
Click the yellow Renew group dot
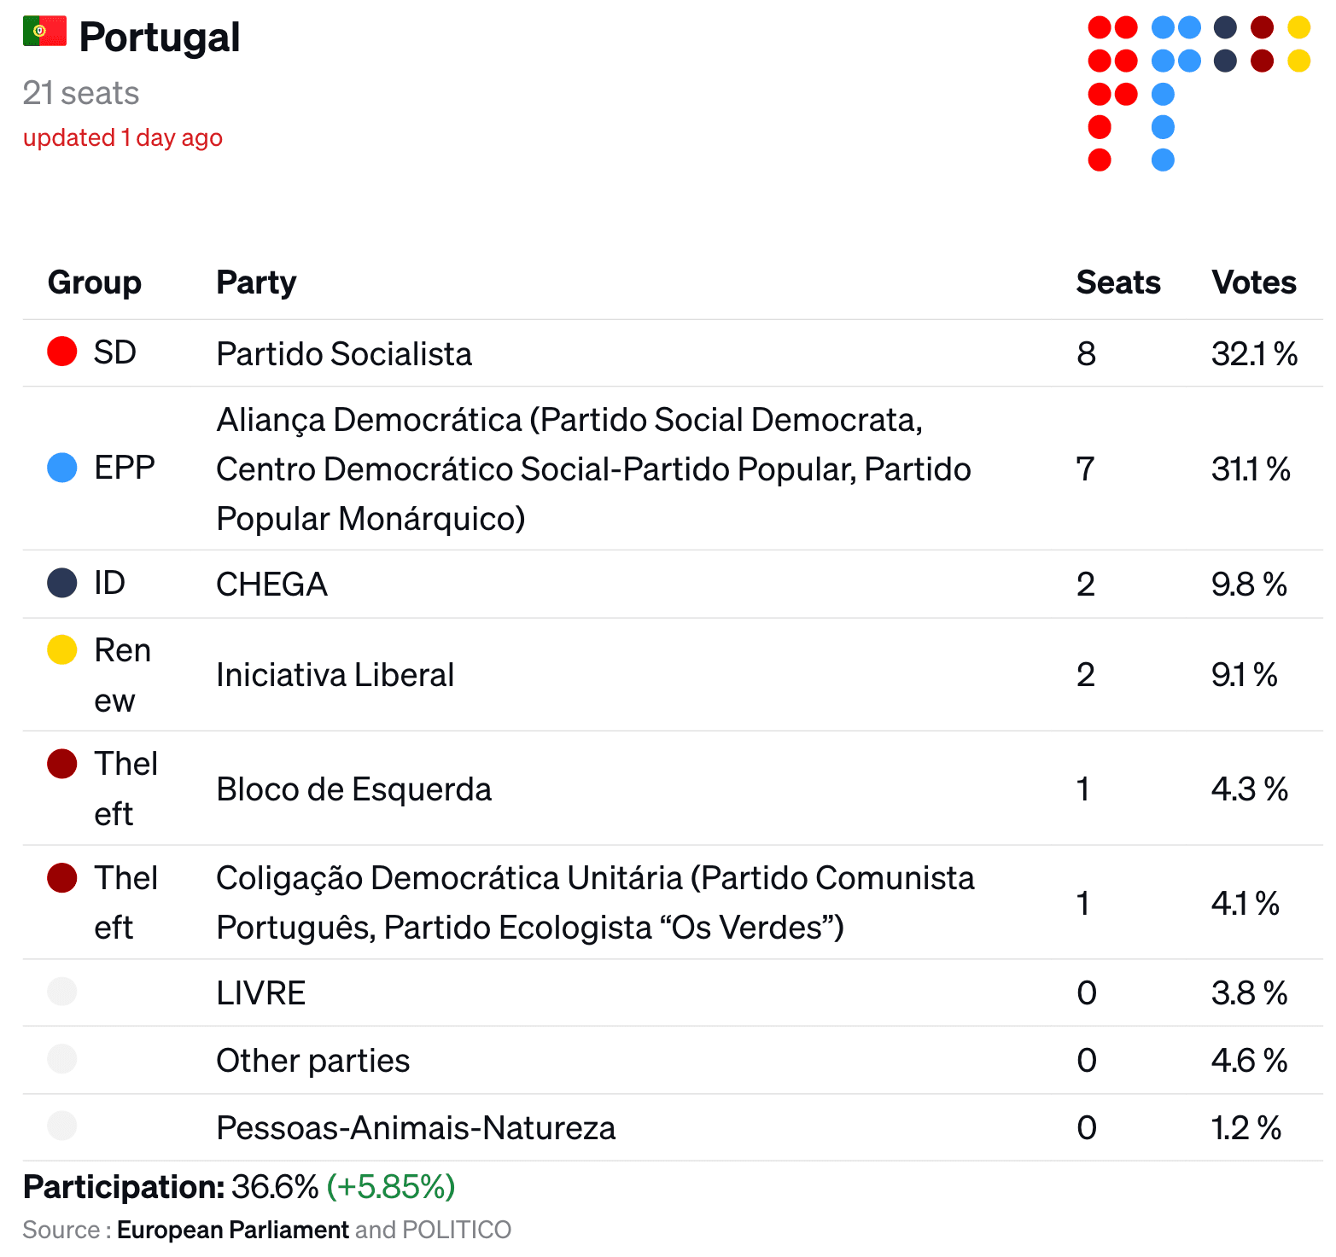pos(62,649)
